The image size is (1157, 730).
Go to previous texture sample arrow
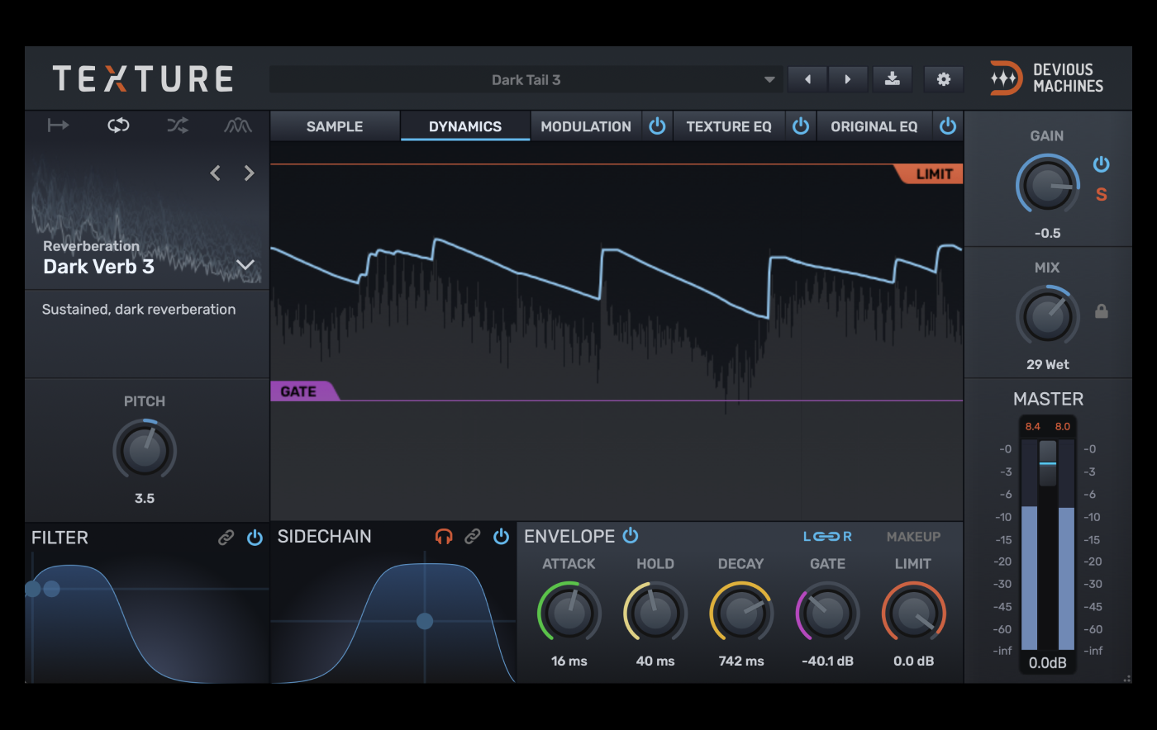click(x=216, y=173)
